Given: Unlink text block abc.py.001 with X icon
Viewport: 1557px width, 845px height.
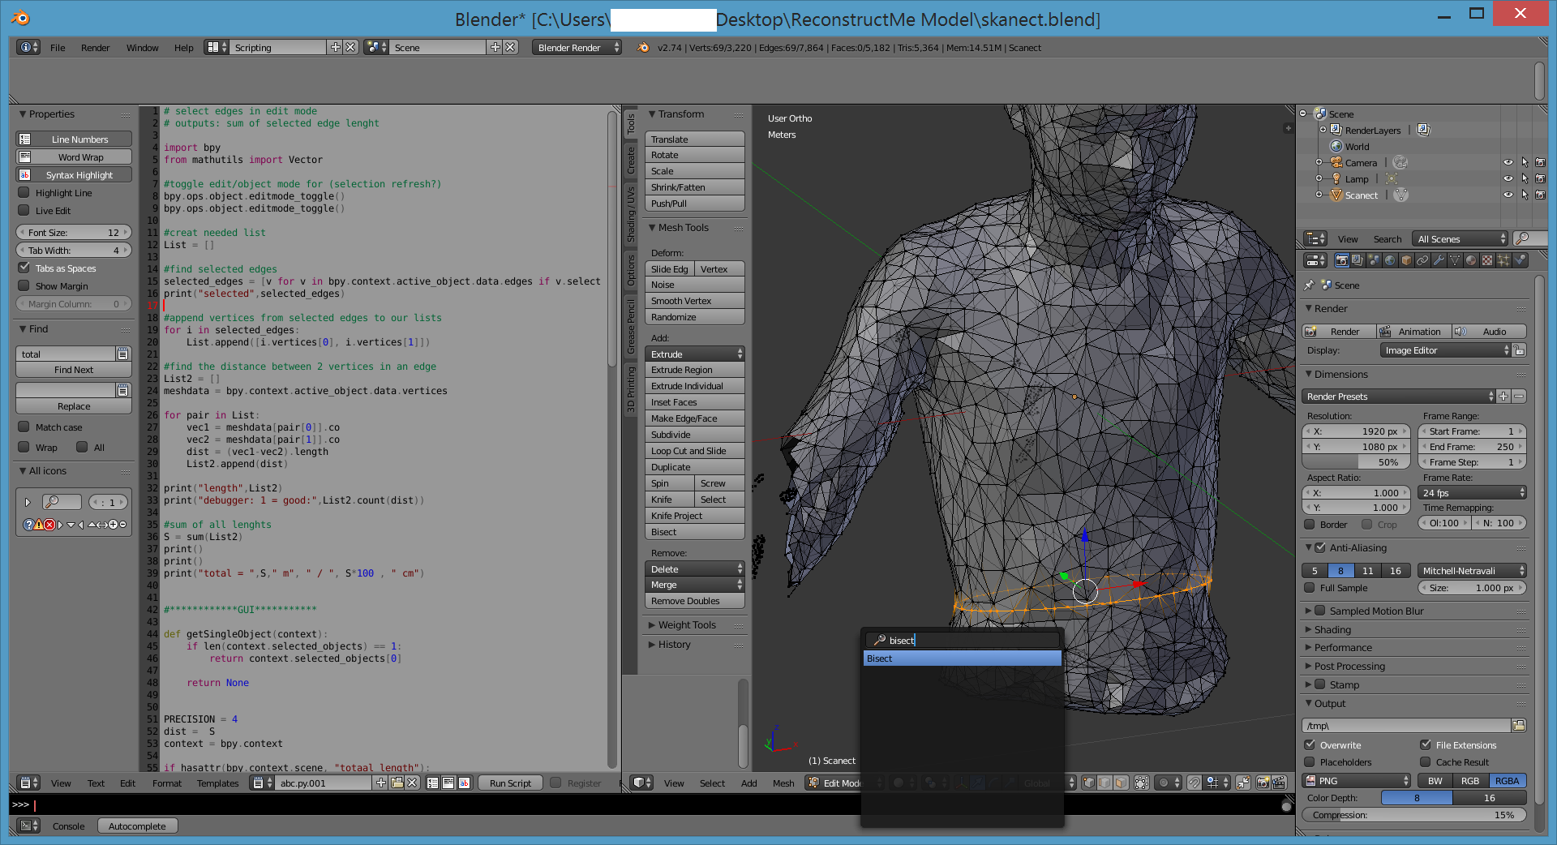Looking at the screenshot, I should [412, 783].
